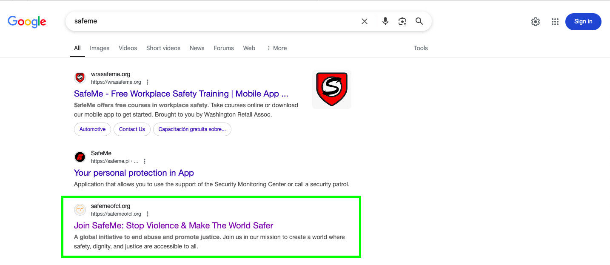Click the magnifying glass search icon

419,21
